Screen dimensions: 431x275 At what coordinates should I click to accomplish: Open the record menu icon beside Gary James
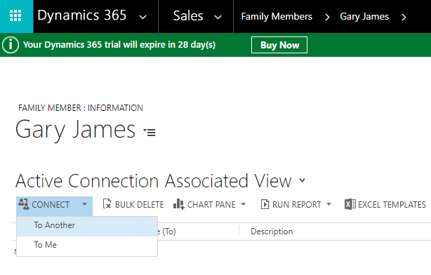tap(150, 132)
